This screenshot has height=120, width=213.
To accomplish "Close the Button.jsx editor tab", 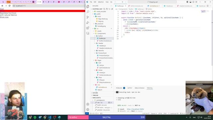I will click(x=125, y=6).
